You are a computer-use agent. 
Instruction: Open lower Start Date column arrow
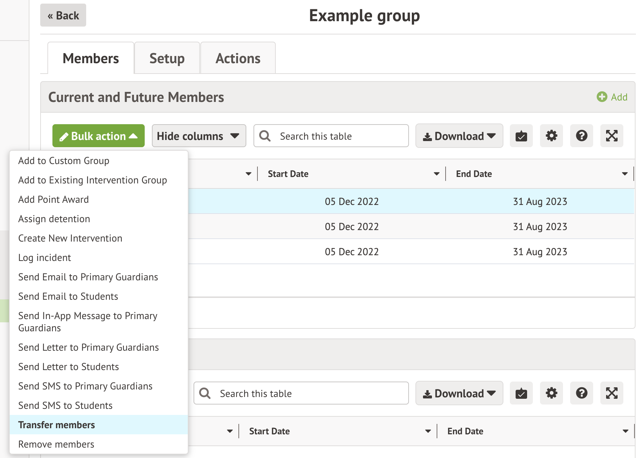[428, 431]
